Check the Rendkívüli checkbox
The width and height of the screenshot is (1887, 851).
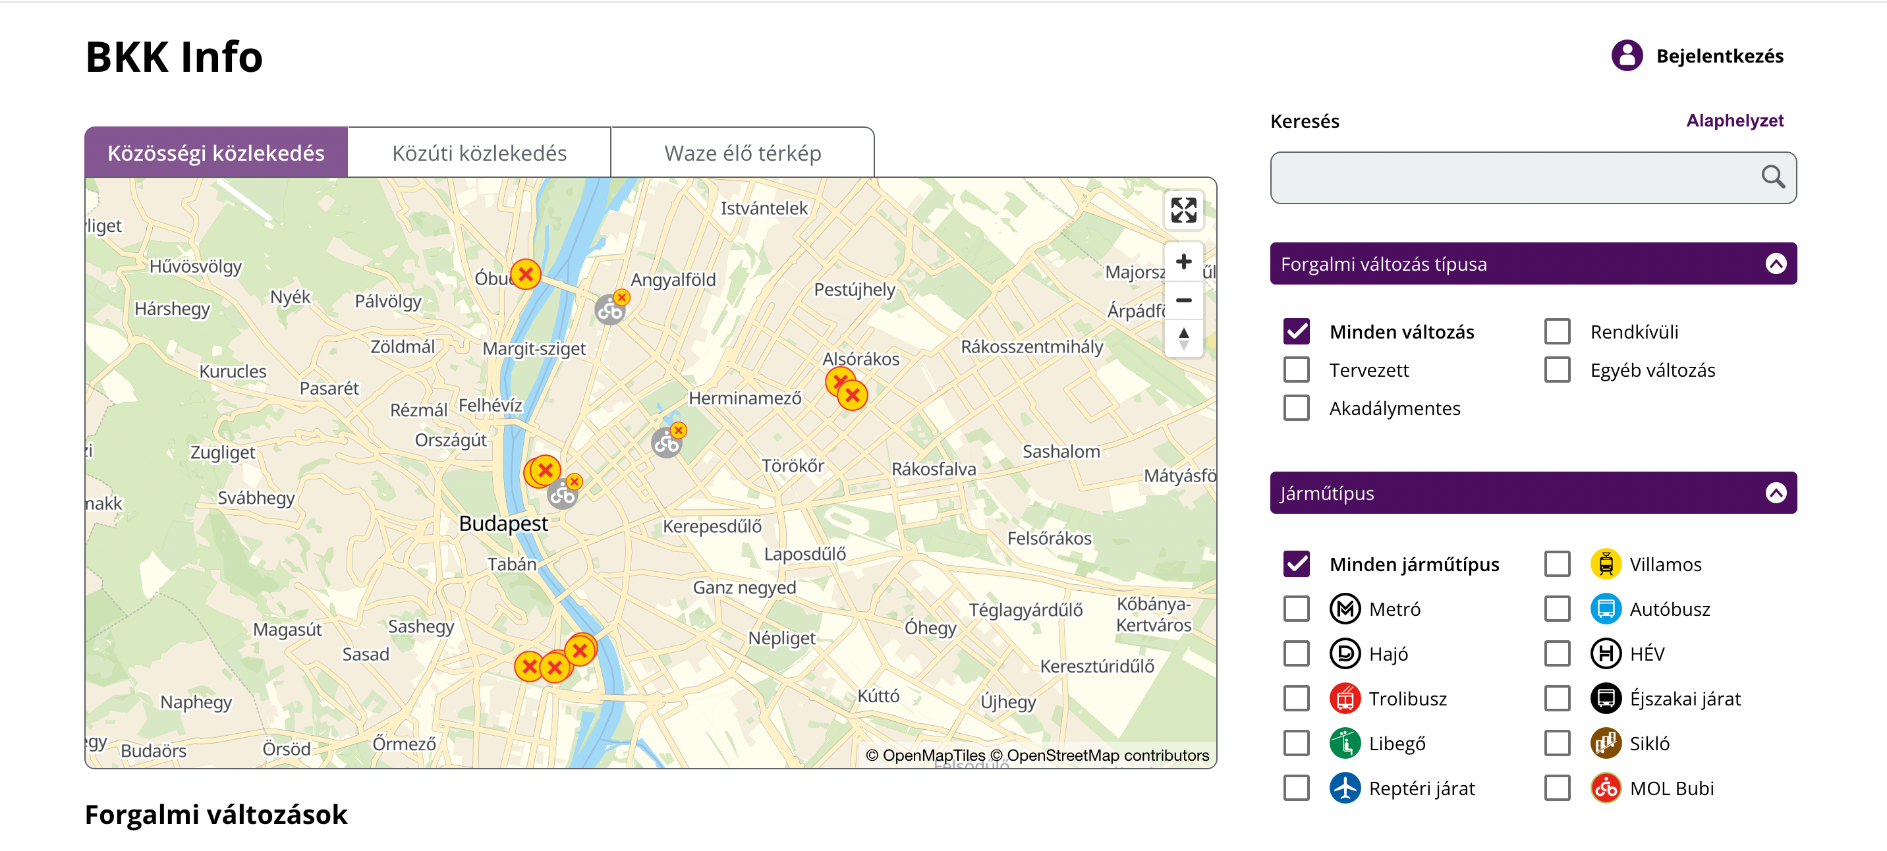pos(1557,331)
